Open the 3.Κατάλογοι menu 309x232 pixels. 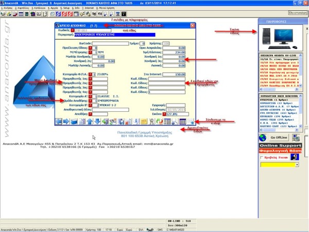pos(39,8)
